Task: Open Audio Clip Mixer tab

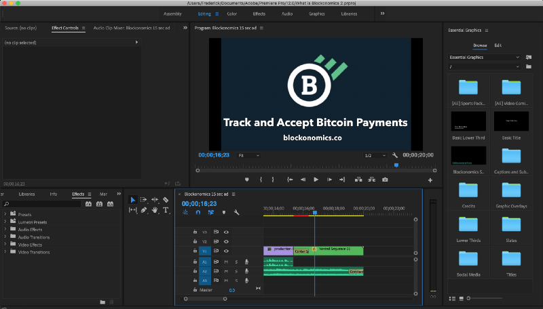Action: (132, 28)
